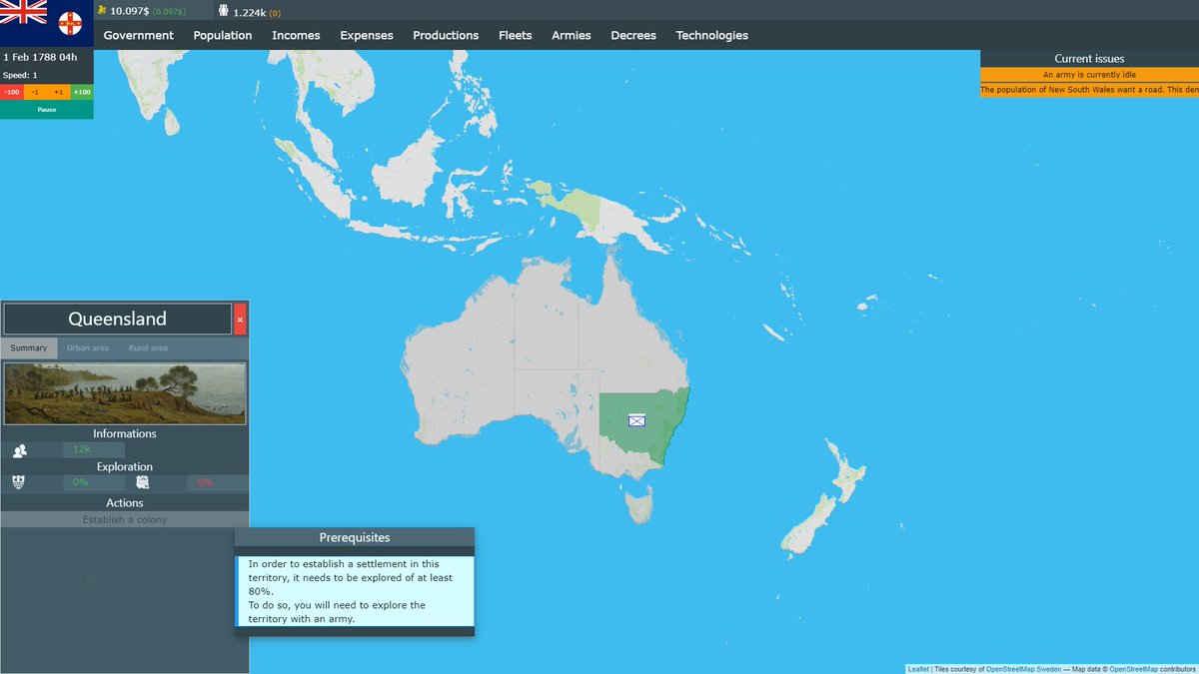The image size is (1199, 674).
Task: Click the Current issues header
Action: tap(1089, 59)
